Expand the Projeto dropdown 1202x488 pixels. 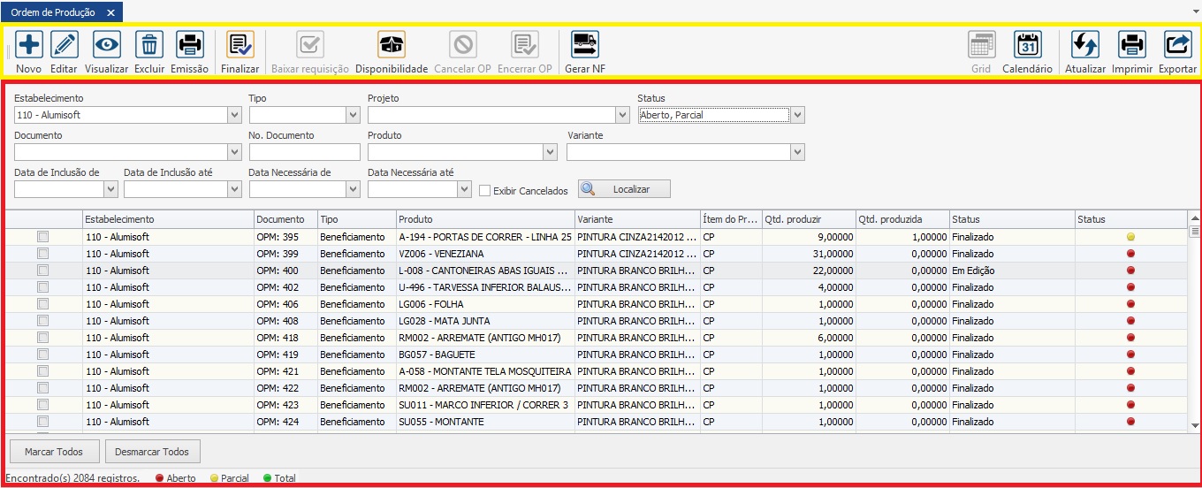pyautogui.click(x=621, y=115)
